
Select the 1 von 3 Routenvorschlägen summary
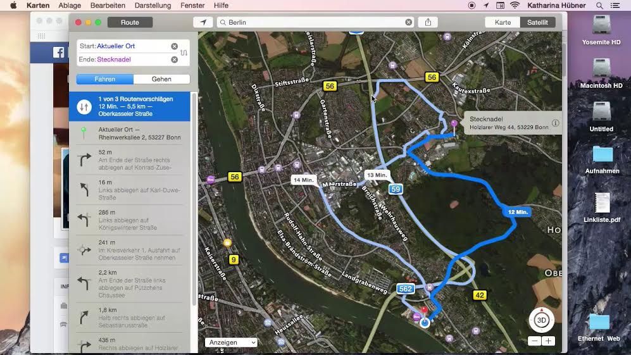[129, 106]
